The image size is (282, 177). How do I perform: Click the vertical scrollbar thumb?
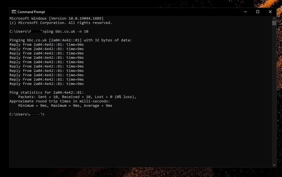point(274,23)
